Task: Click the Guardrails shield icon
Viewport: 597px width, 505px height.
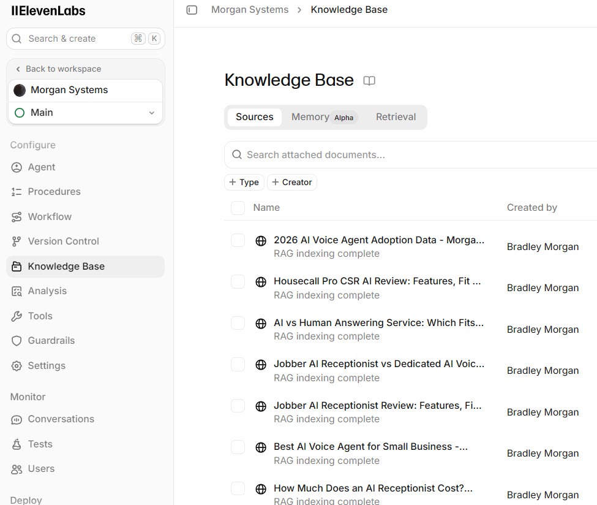Action: (x=17, y=341)
